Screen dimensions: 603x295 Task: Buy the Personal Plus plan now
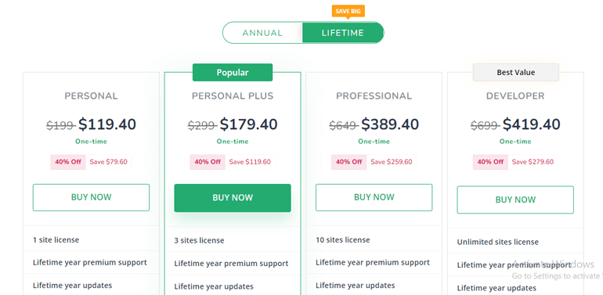click(x=233, y=198)
